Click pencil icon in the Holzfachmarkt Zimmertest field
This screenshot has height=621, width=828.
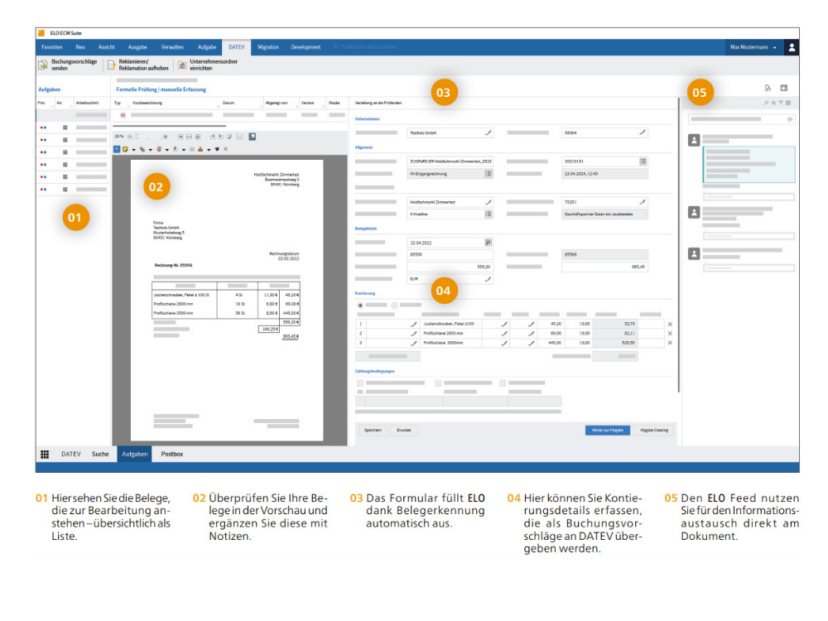point(489,202)
